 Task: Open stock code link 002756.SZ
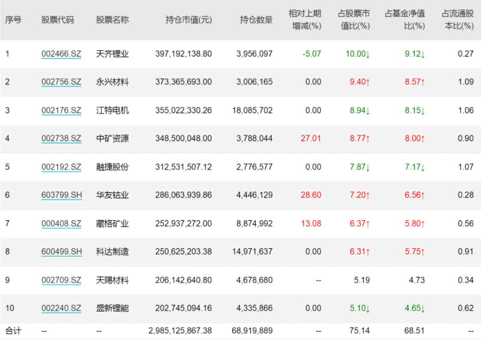61,82
